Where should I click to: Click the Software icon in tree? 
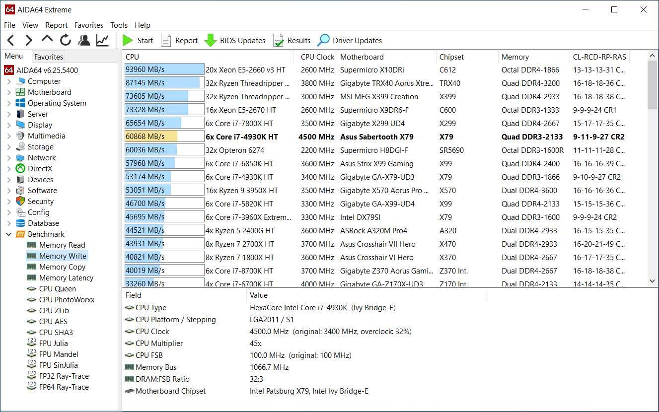tap(20, 191)
